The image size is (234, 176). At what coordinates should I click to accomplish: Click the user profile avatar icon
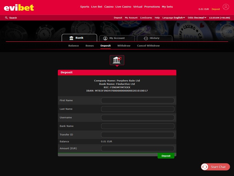pos(226,7)
